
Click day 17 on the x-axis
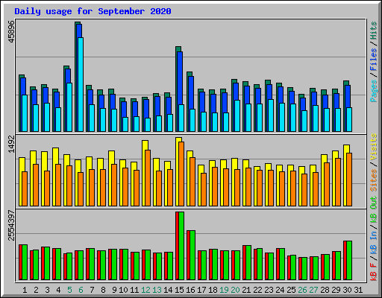click(201, 290)
